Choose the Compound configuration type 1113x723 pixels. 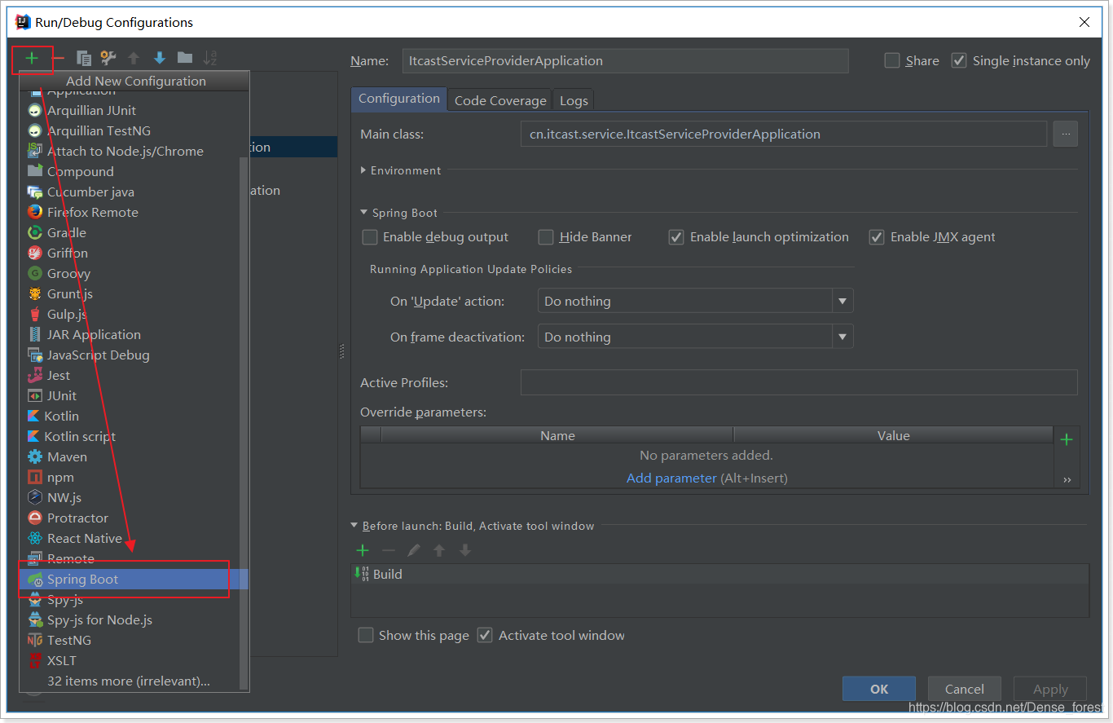[130, 172]
